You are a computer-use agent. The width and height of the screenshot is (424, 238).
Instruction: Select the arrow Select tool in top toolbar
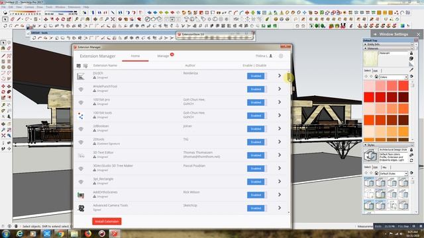tap(5, 19)
